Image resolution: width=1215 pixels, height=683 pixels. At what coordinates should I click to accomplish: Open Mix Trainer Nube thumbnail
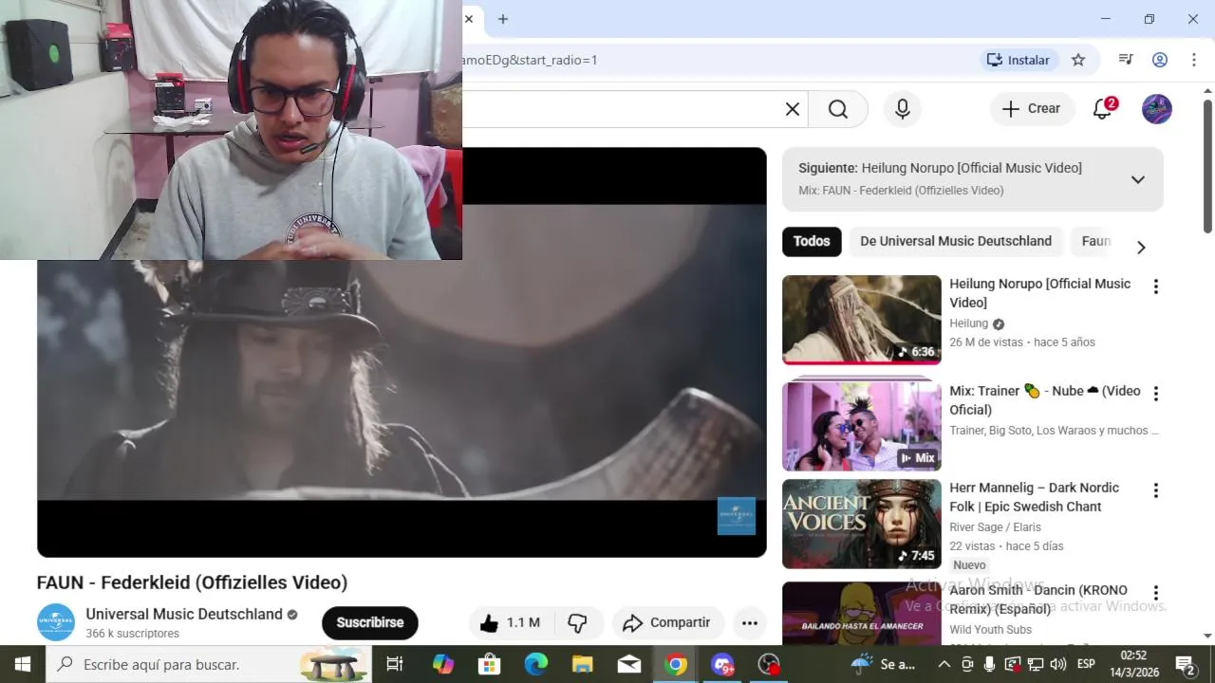coord(862,426)
